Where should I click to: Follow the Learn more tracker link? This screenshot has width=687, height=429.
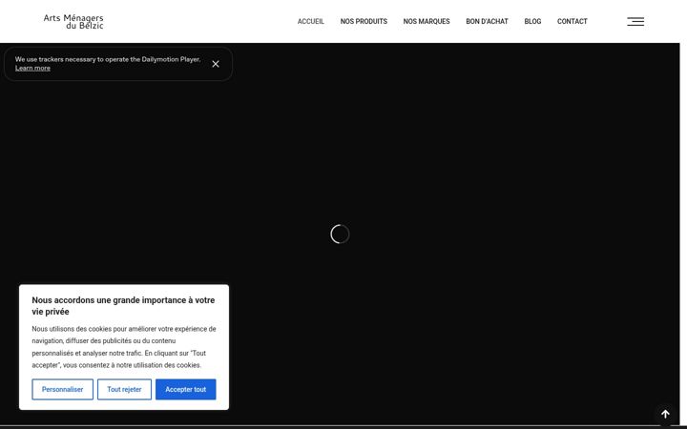point(32,69)
